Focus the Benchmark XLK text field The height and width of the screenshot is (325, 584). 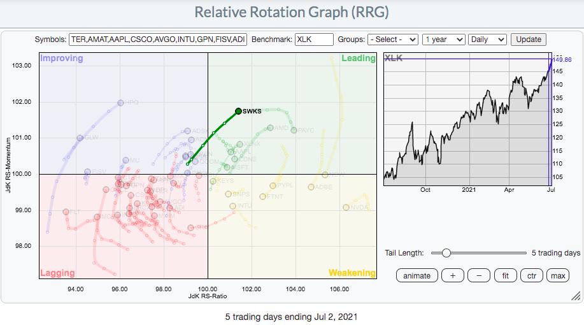click(x=314, y=40)
